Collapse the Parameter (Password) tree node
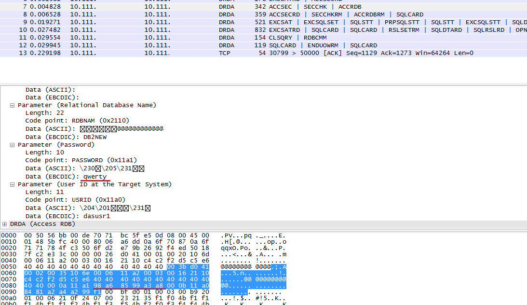The image size is (527, 305). (x=12, y=145)
